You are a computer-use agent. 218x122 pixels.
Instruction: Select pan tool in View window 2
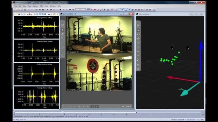pos(63,34)
